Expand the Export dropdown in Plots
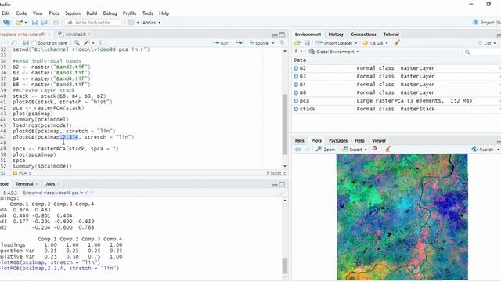This screenshot has width=501, height=282. pyautogui.click(x=355, y=150)
